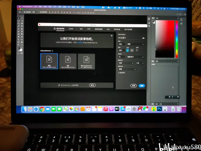Toggle Auto-Select checkbox in options bar
201x151 pixels.
[x=24, y=12]
